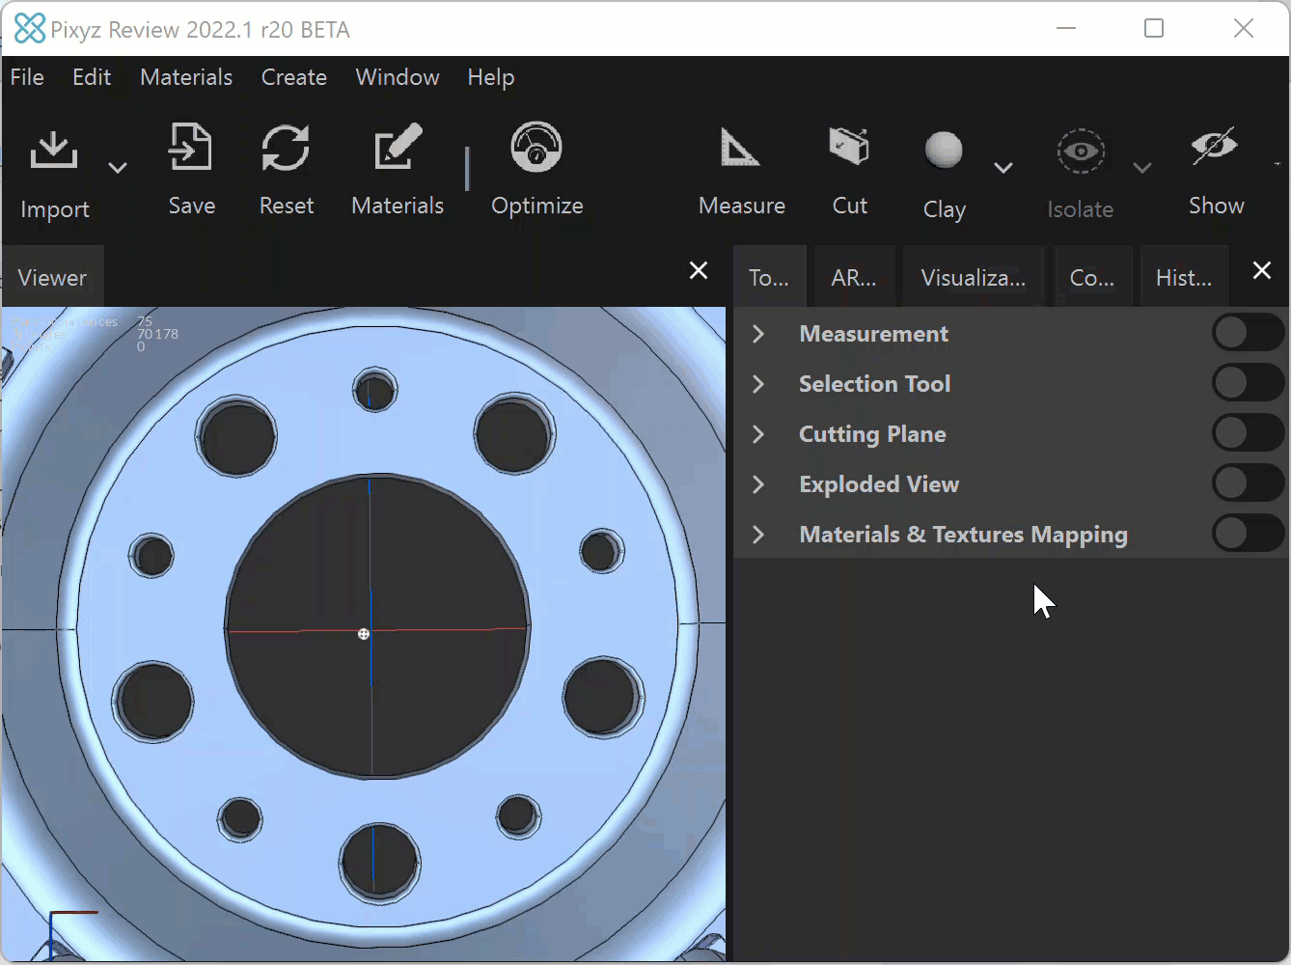The image size is (1291, 965).
Task: Turn on the Cutting Plane switch
Action: 1248,433
